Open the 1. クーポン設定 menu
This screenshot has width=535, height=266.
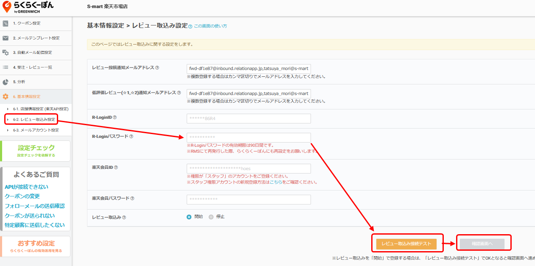[27, 23]
